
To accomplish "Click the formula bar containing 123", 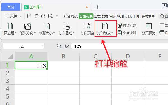I will 120,46.
